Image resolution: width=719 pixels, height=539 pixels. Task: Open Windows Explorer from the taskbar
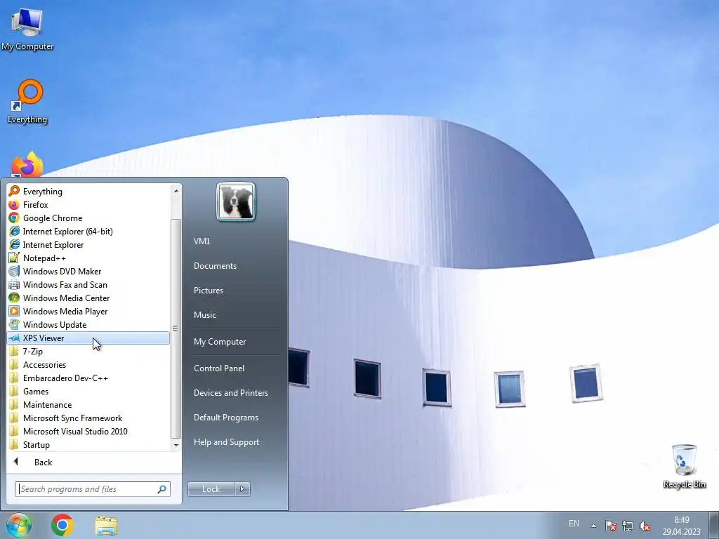click(x=106, y=525)
